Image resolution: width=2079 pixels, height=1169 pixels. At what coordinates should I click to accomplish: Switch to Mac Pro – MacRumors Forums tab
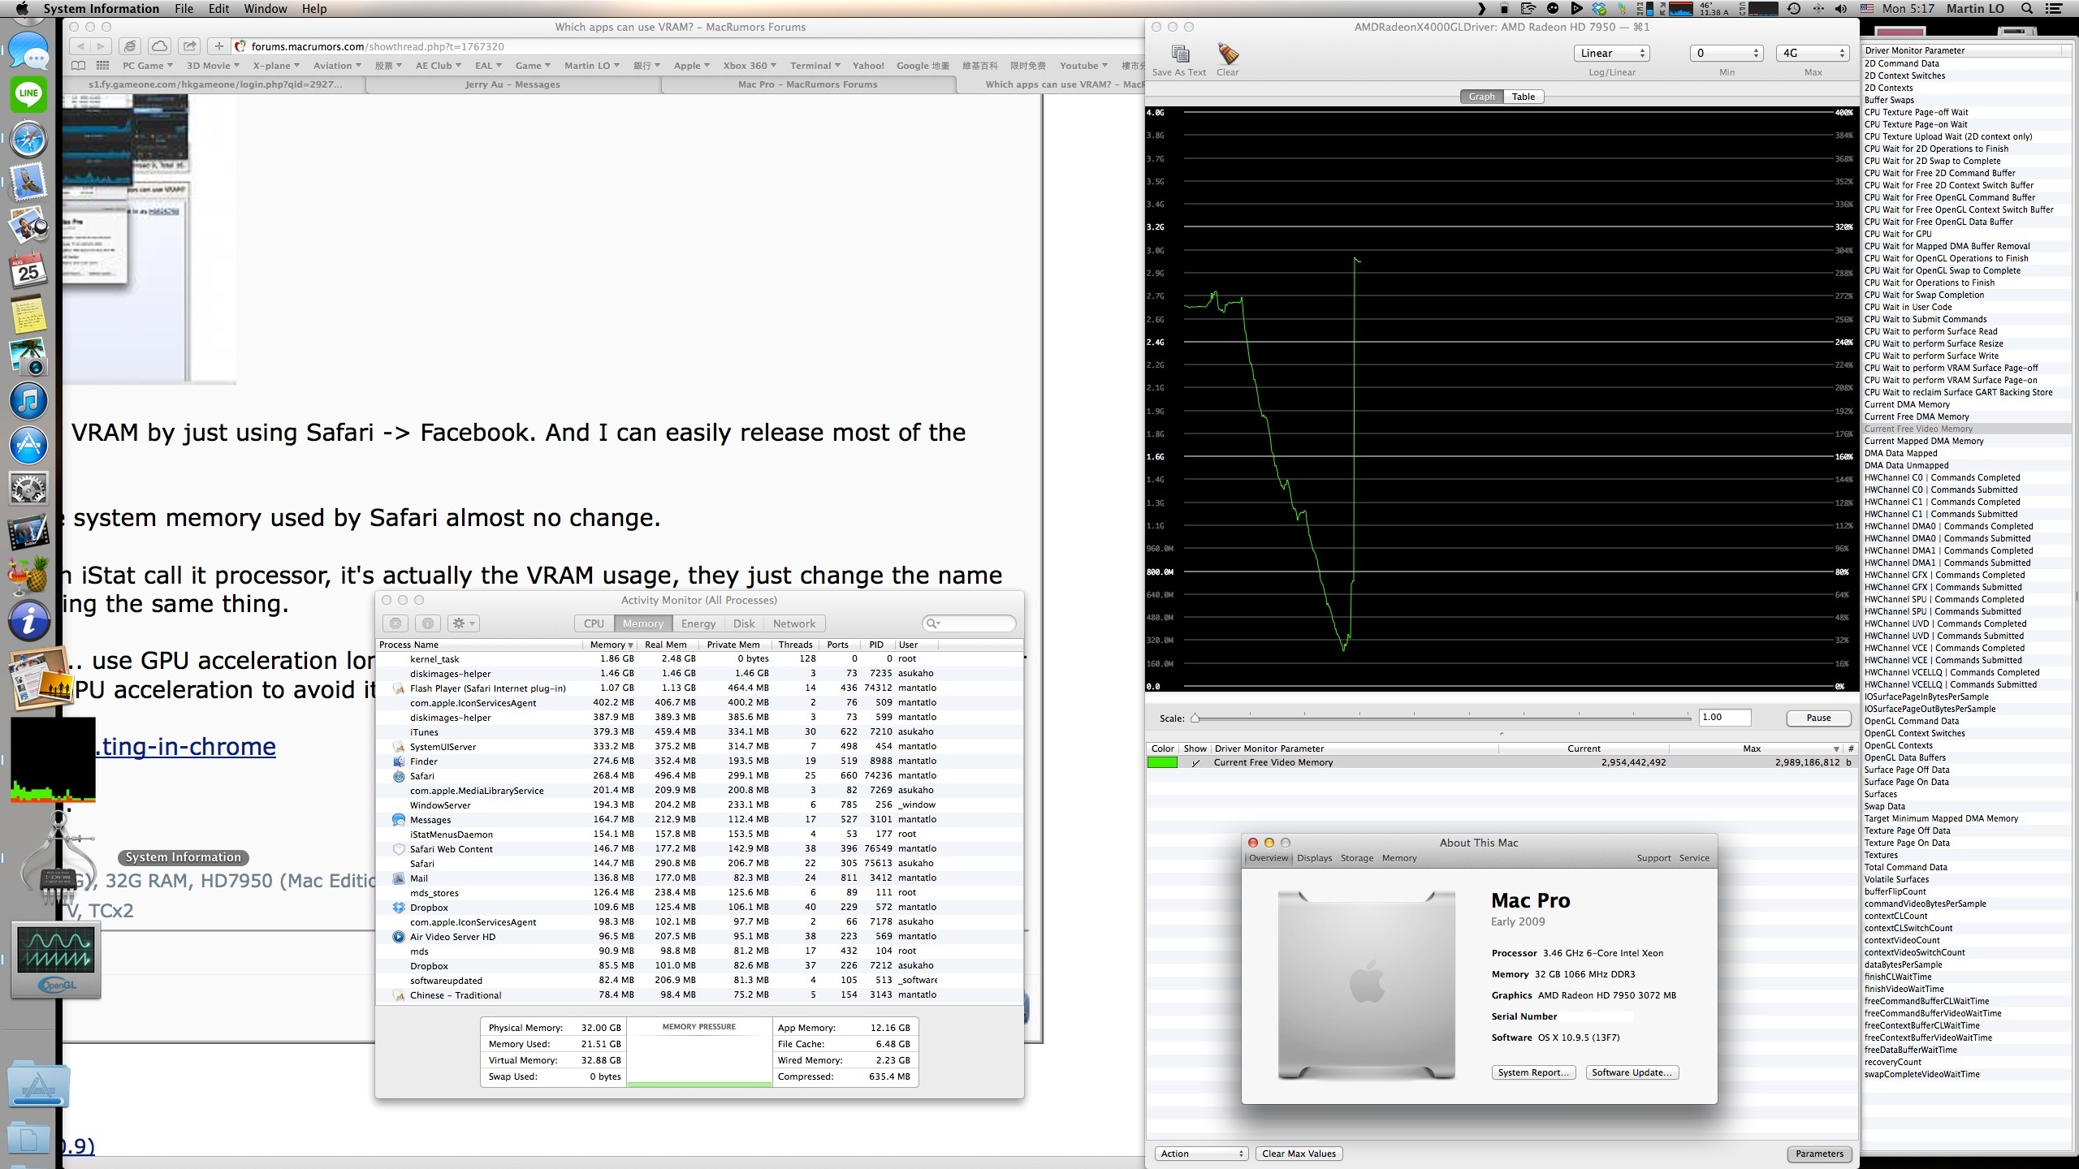[x=806, y=84]
